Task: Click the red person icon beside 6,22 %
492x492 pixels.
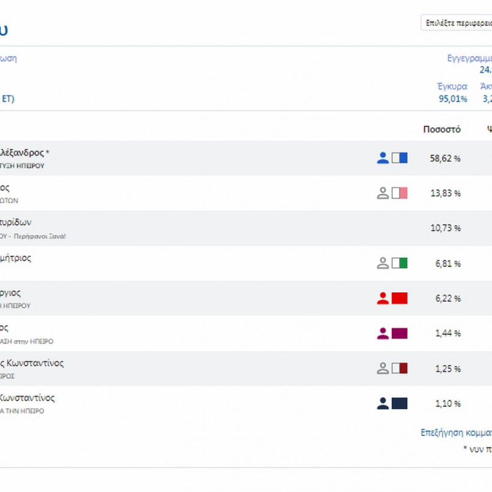Action: pos(383,298)
